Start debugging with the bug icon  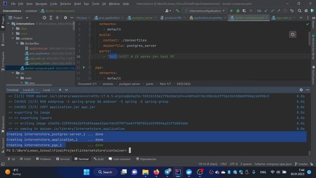238,11
